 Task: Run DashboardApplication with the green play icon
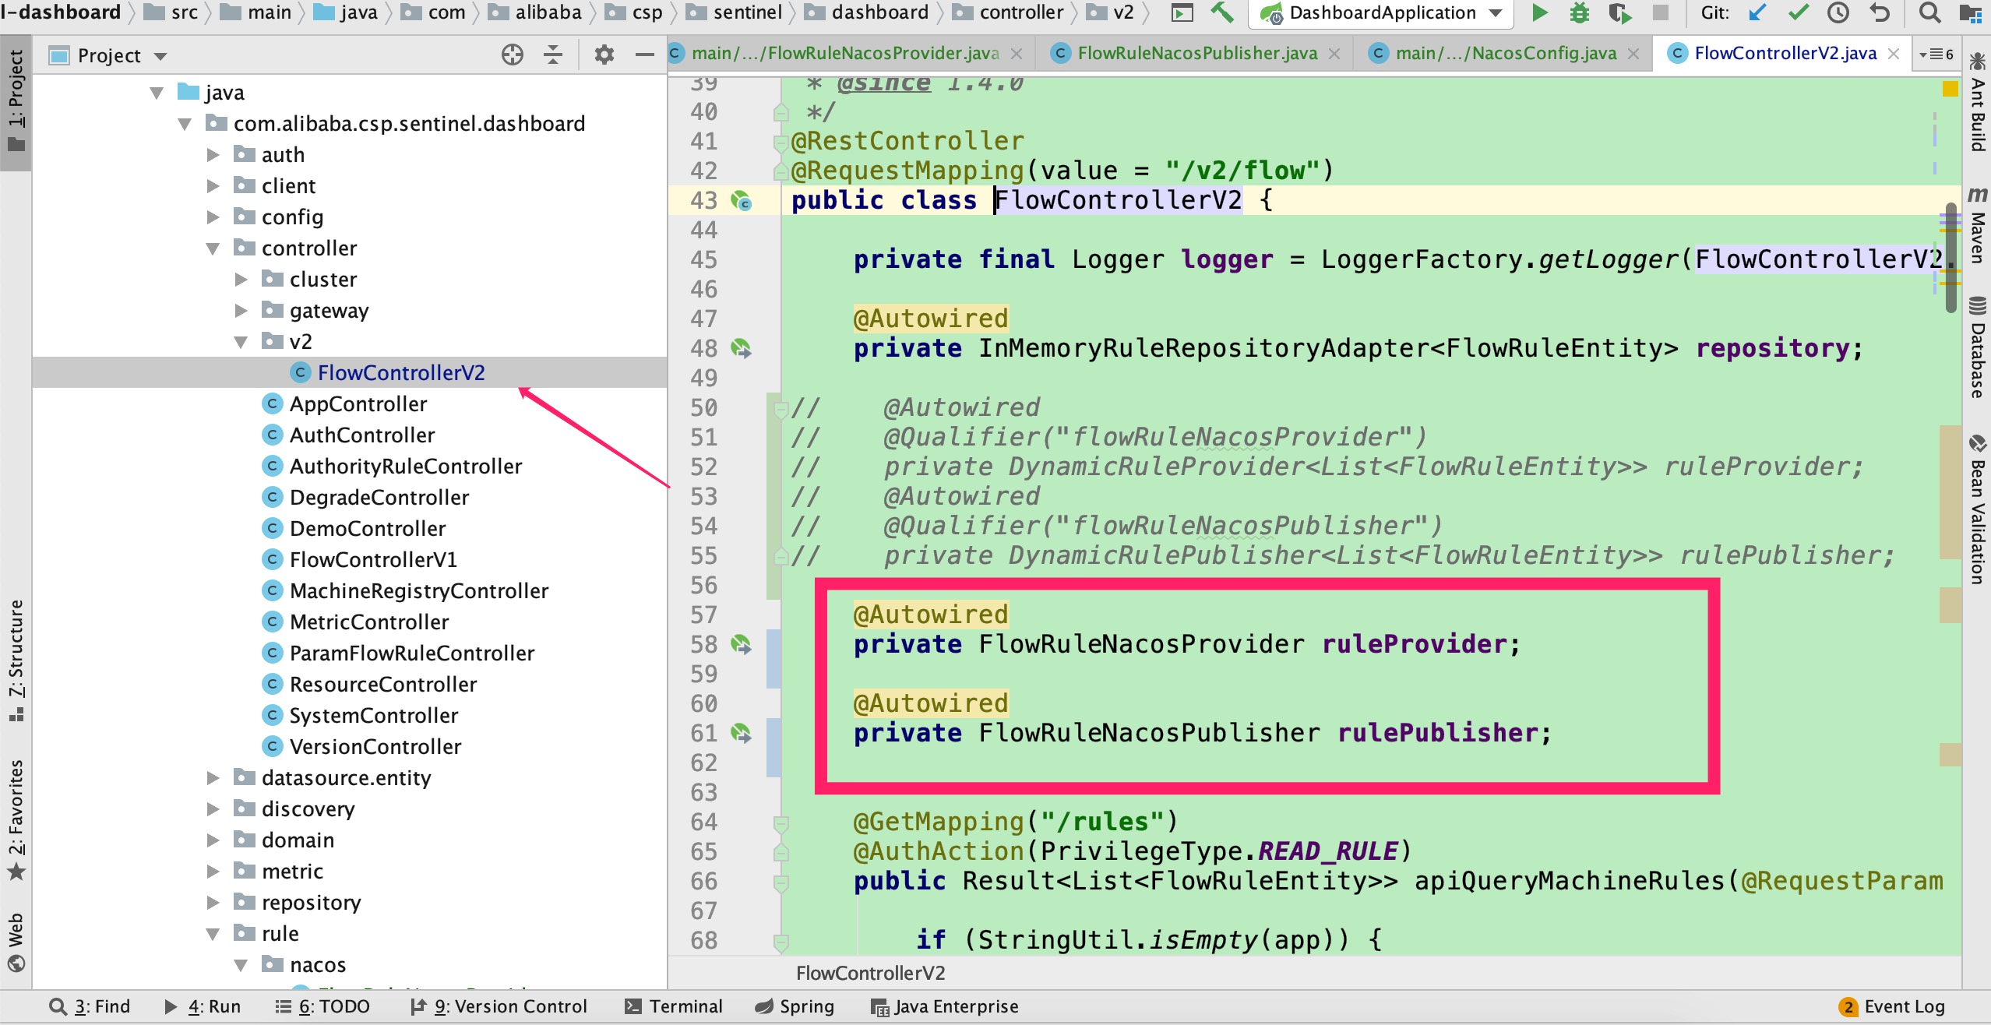pos(1539,12)
